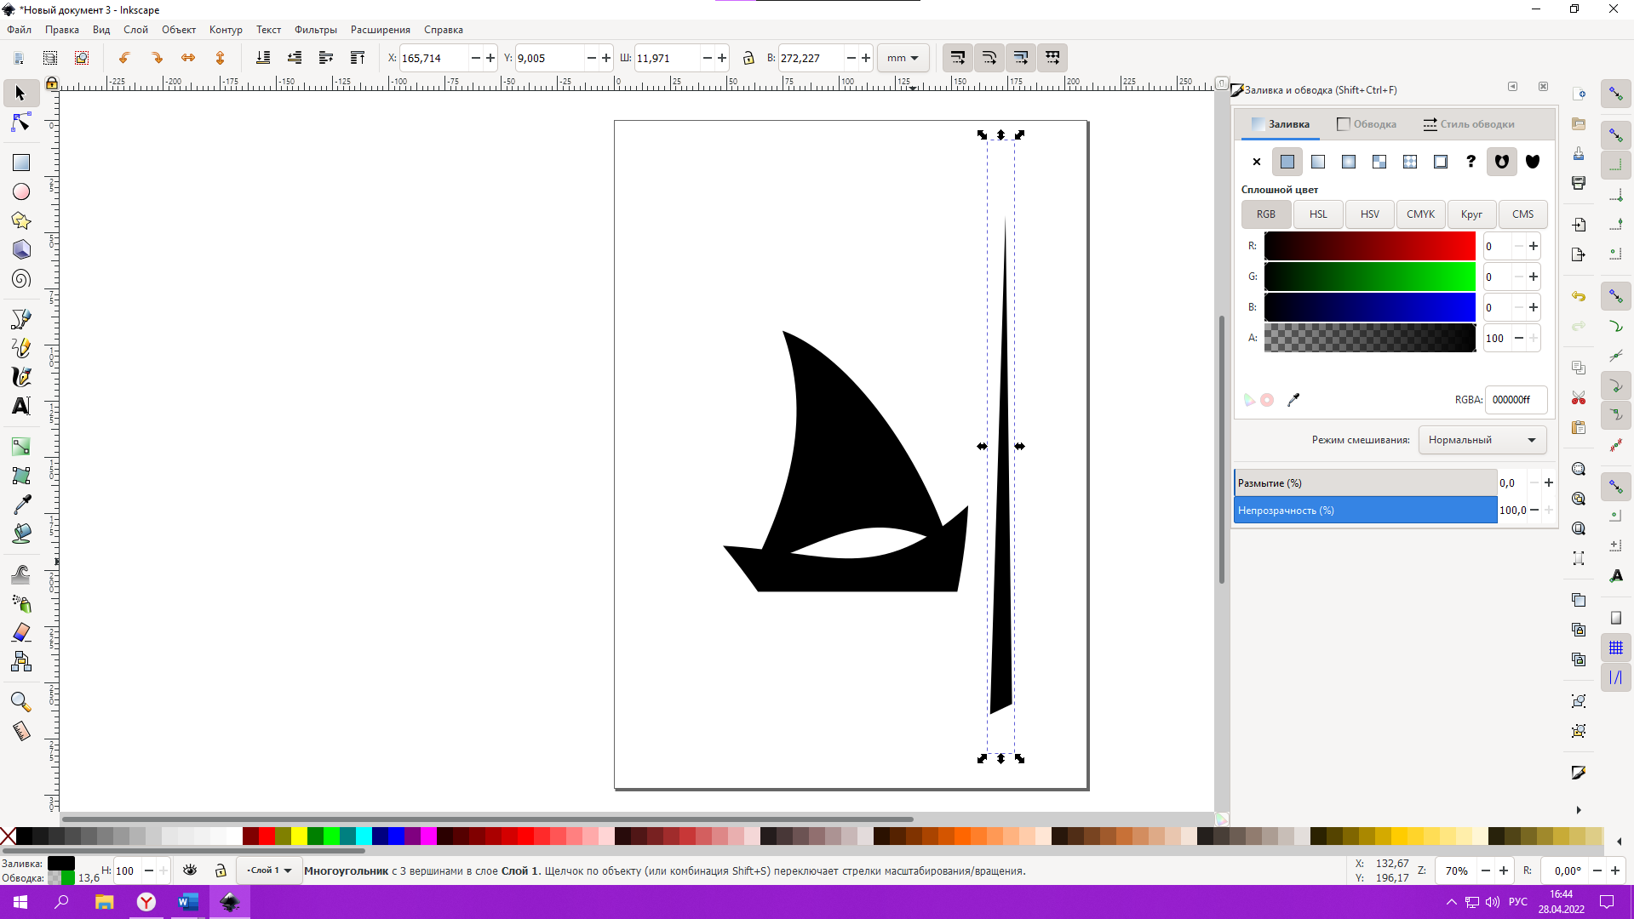Decrease the zoom percentage value

1486,870
